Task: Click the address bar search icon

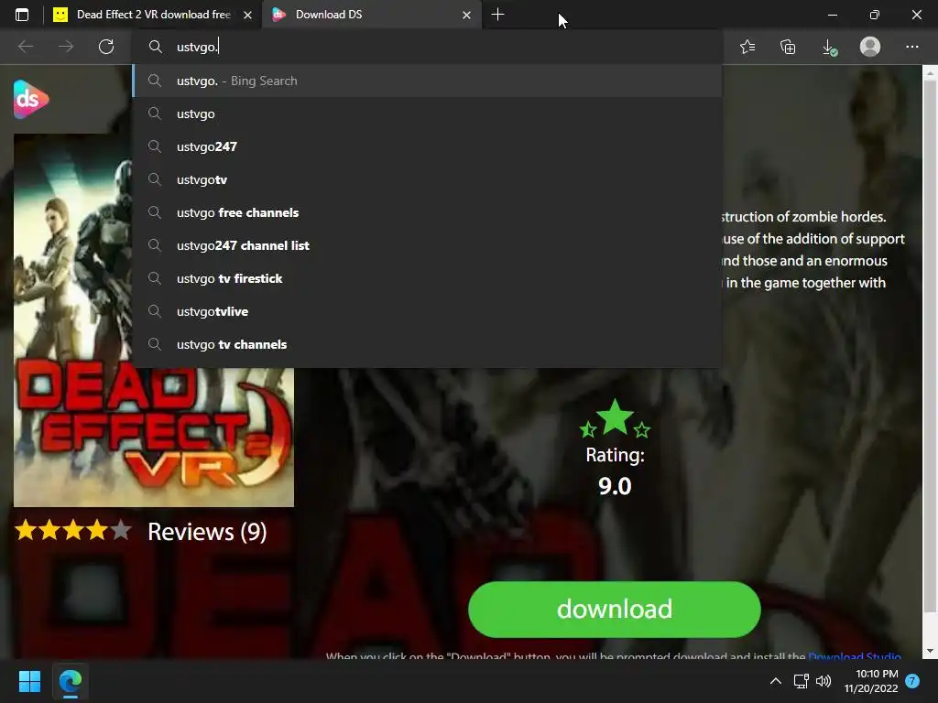Action: click(x=156, y=47)
